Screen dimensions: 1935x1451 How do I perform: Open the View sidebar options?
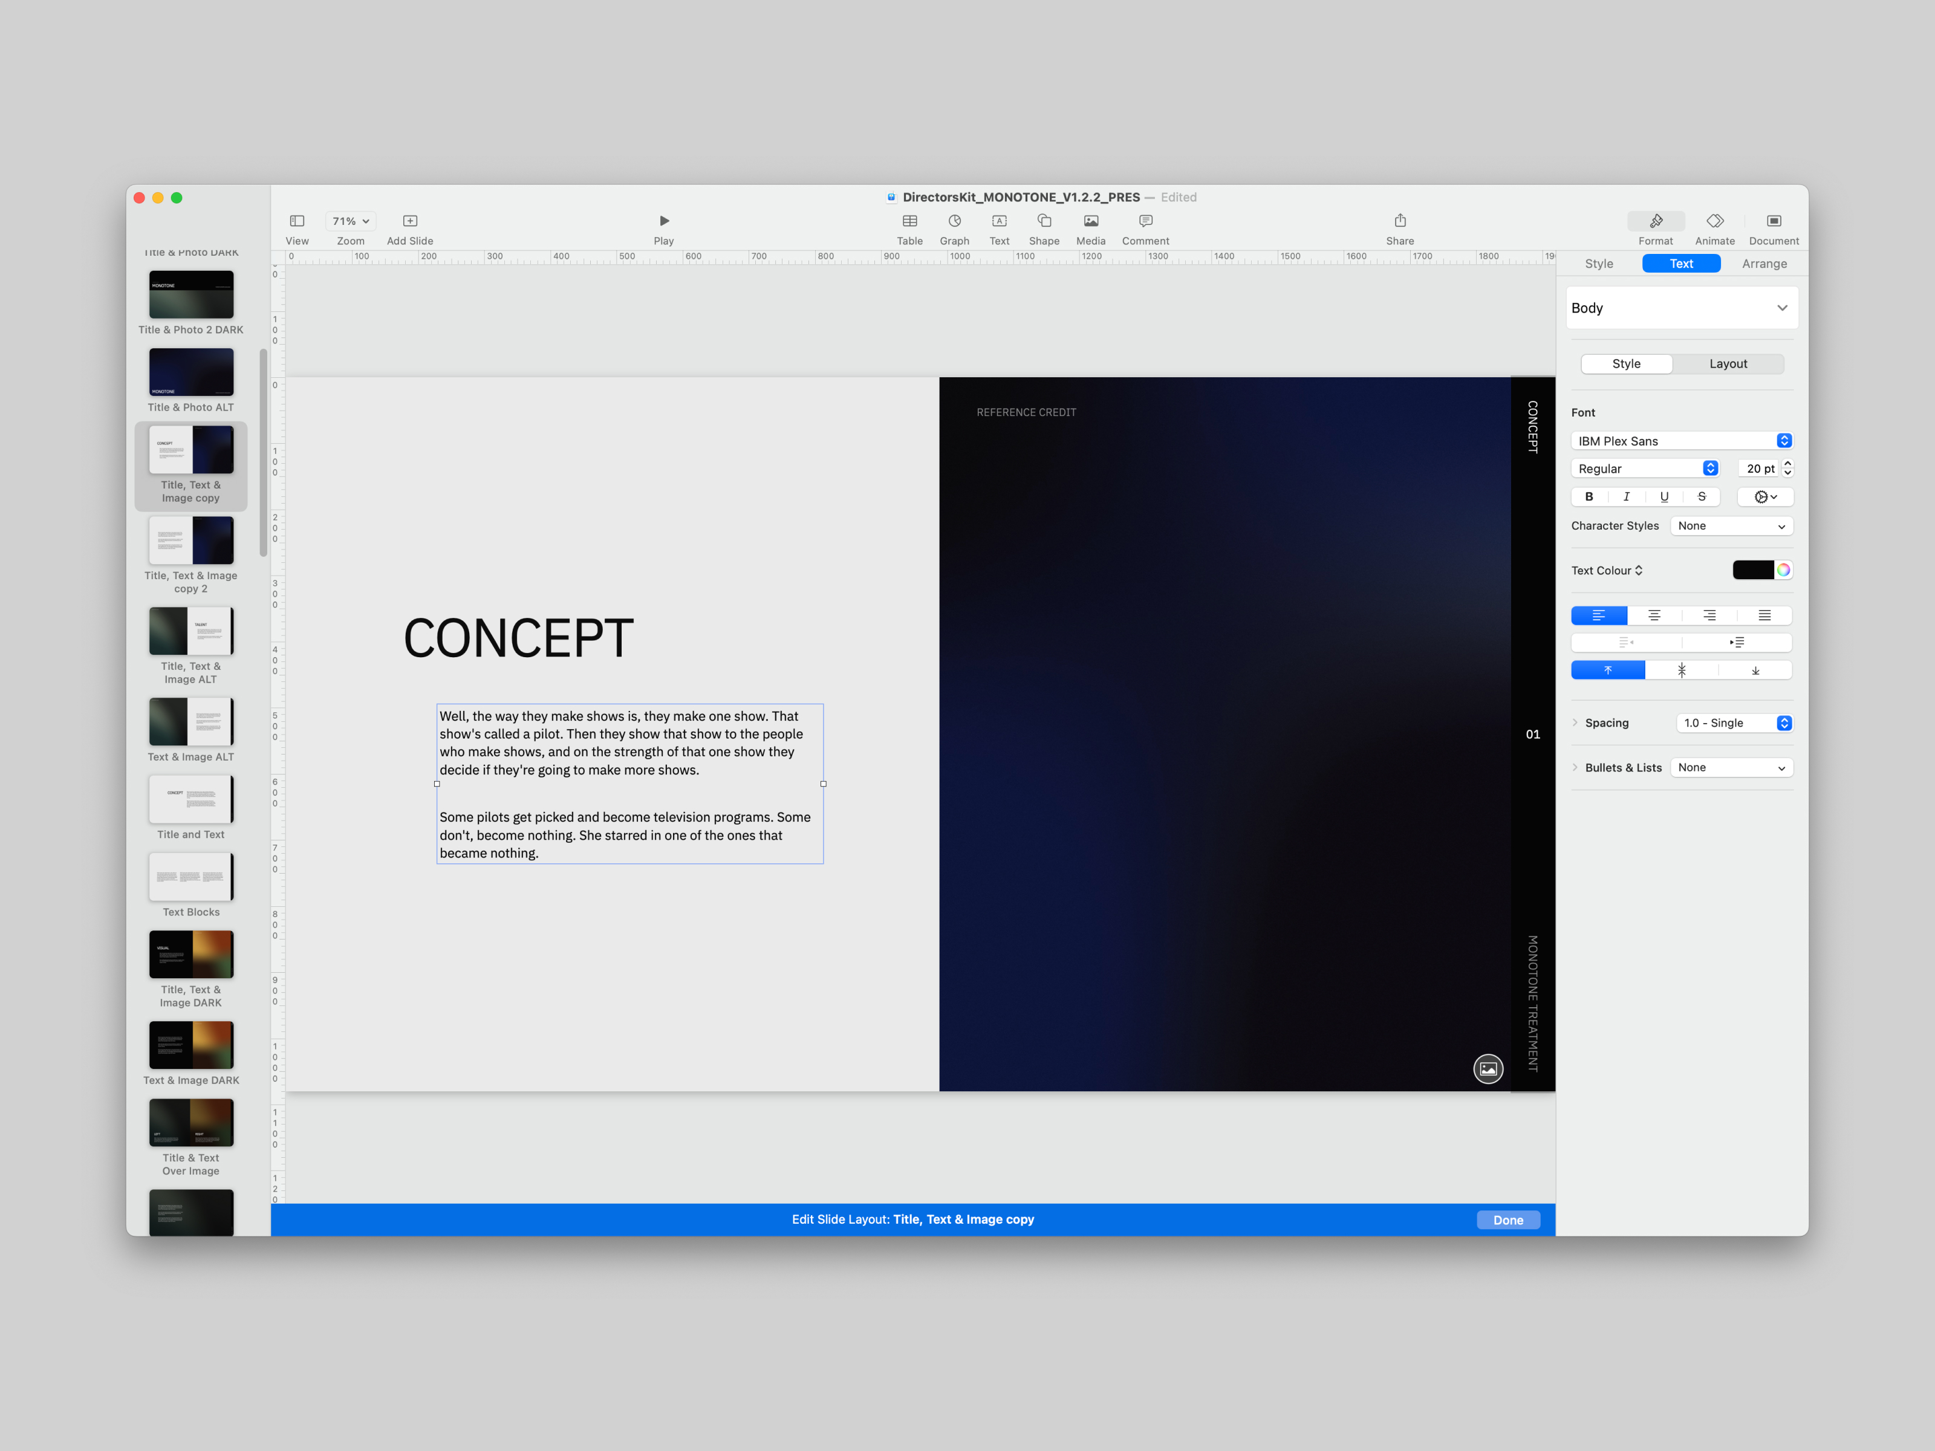(296, 221)
